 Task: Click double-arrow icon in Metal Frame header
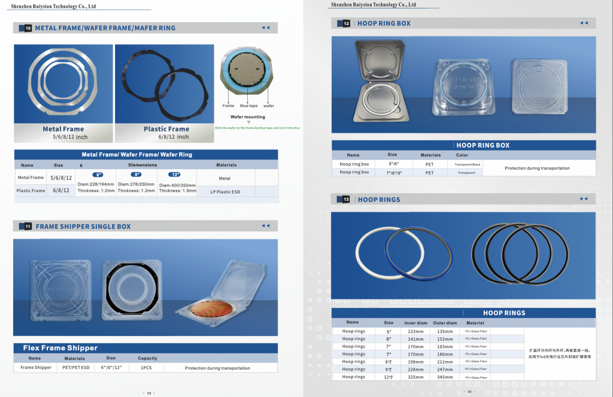pyautogui.click(x=266, y=28)
